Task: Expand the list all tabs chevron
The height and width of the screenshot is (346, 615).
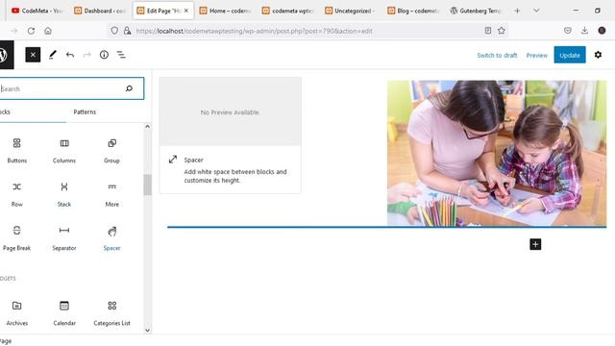Action: [x=536, y=11]
